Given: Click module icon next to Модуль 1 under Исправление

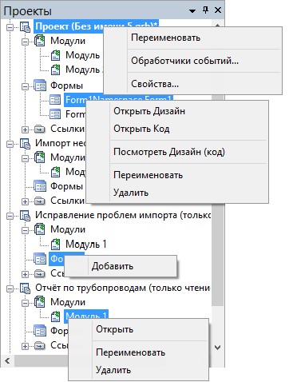Looking at the screenshot, I should [x=55, y=244].
